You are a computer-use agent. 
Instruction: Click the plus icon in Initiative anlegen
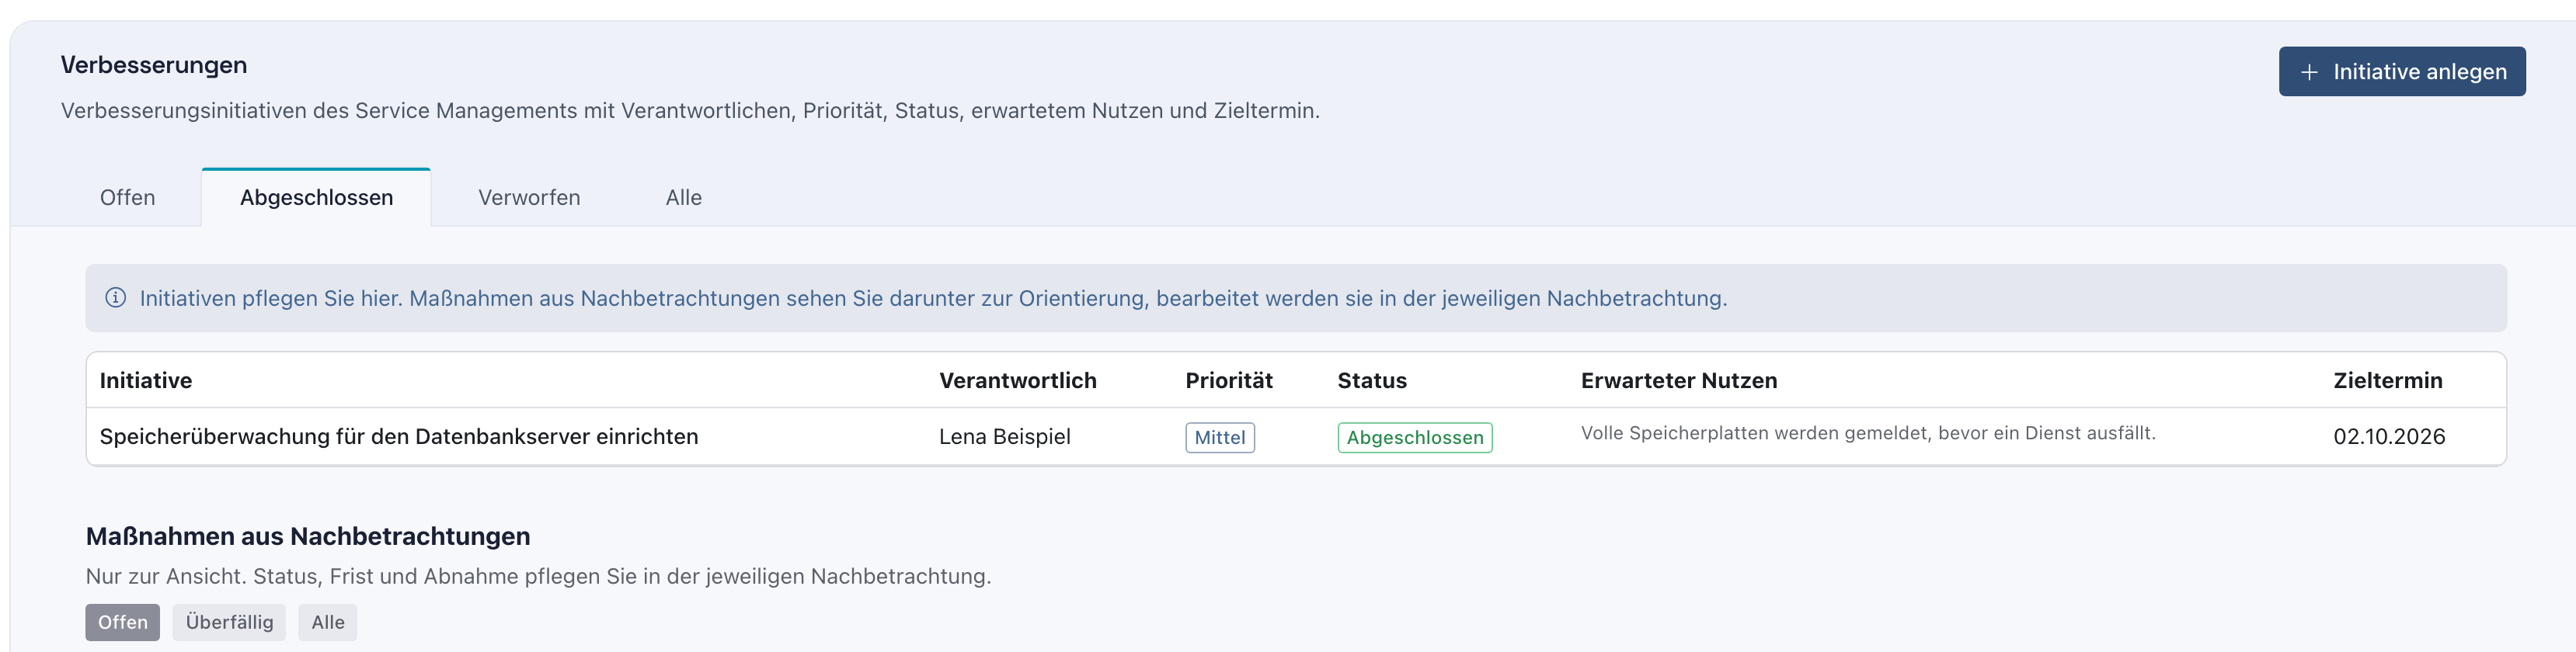[x=2309, y=73]
